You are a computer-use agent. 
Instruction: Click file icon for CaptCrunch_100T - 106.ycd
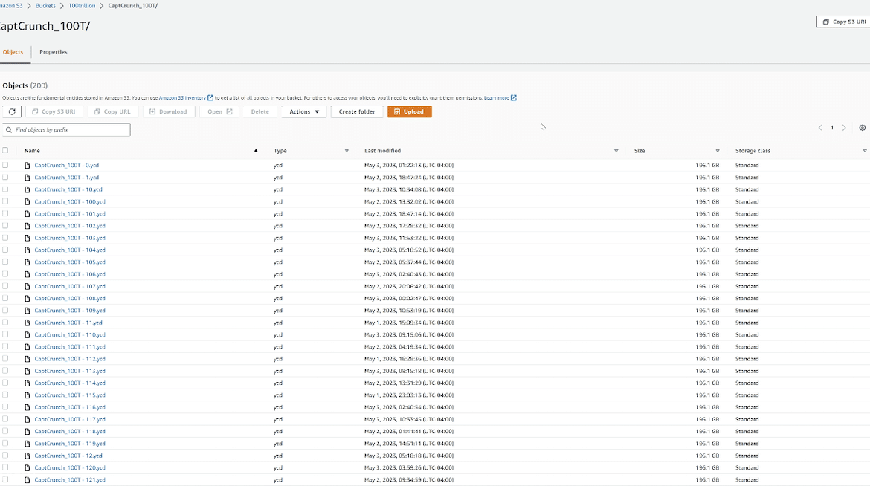(28, 274)
